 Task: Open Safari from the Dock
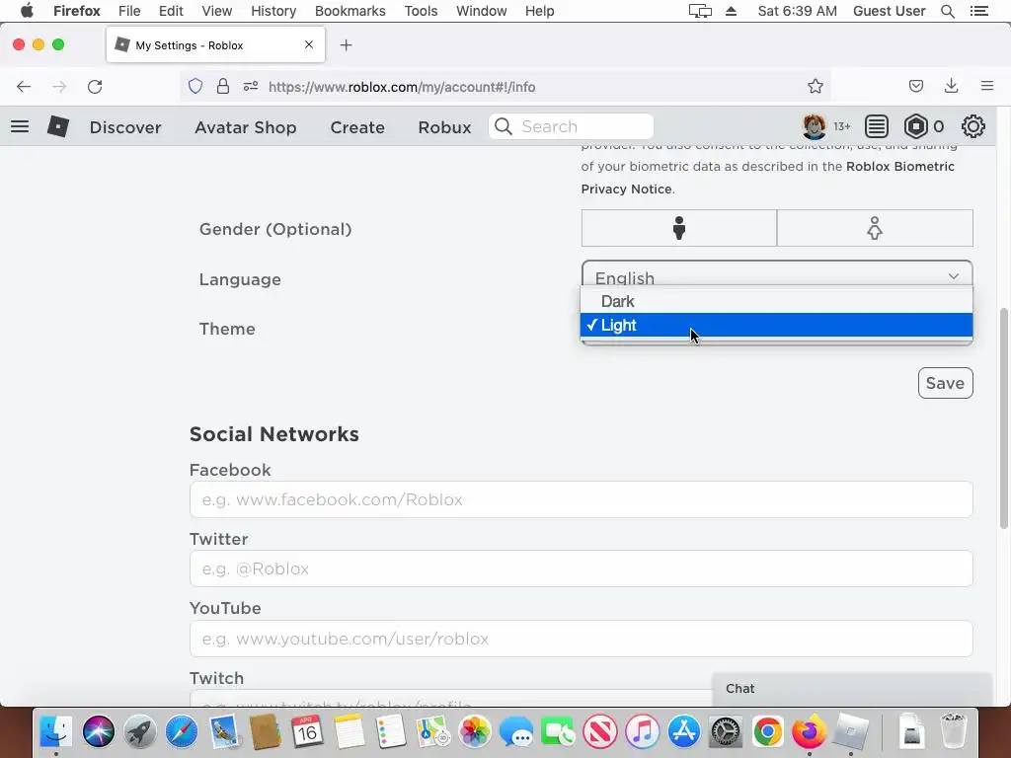(182, 732)
